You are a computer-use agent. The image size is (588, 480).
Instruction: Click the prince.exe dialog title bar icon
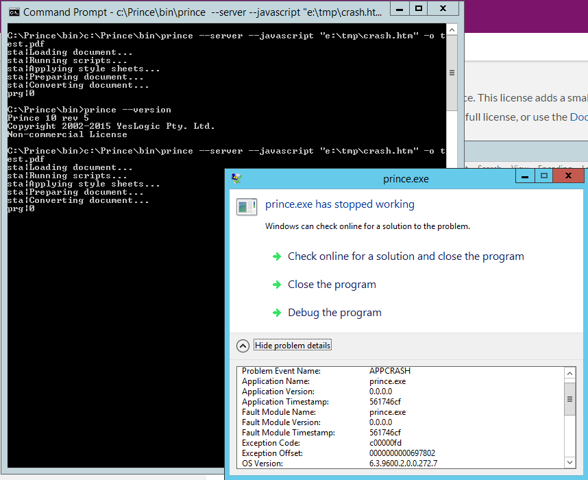coord(236,178)
